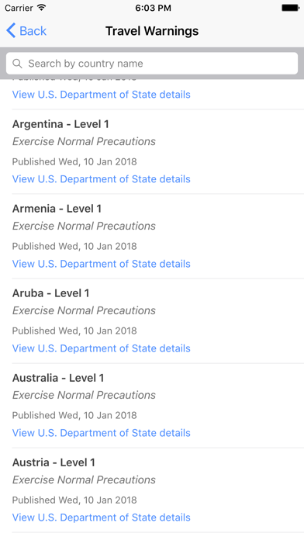Select the Armenia - Level 1 heading
This screenshot has height=540, width=304.
click(57, 209)
